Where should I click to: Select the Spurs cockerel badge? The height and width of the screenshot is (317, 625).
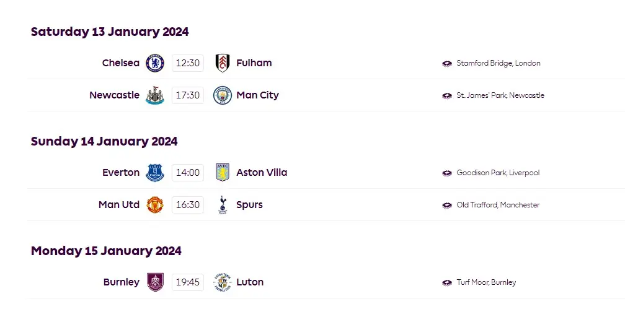tap(223, 205)
